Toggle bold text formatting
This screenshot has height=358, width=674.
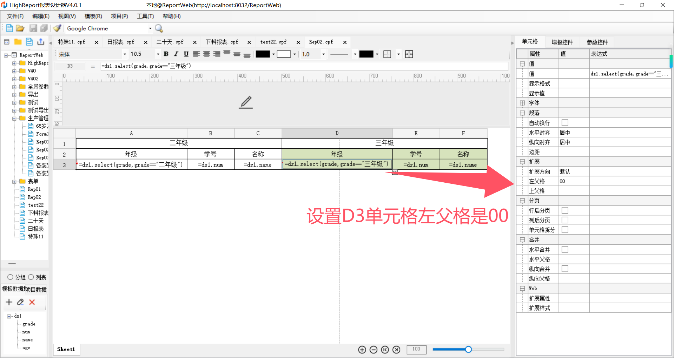click(x=166, y=54)
